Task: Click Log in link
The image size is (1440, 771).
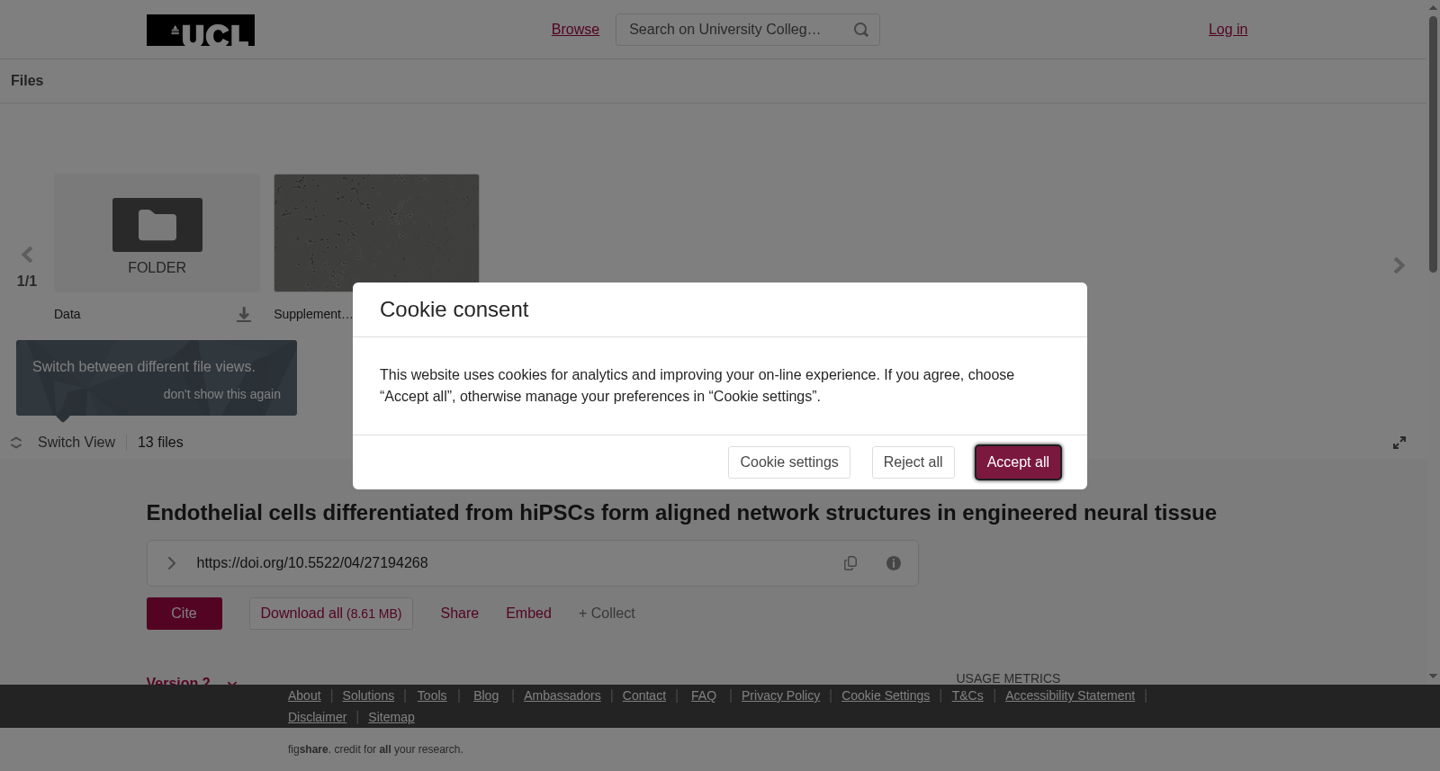Action: click(1228, 30)
